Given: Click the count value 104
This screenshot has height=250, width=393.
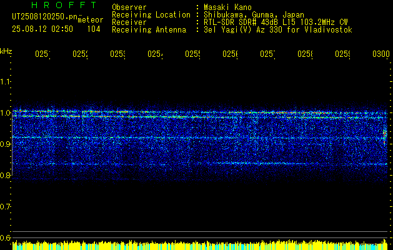Looking at the screenshot, I should (x=94, y=29).
